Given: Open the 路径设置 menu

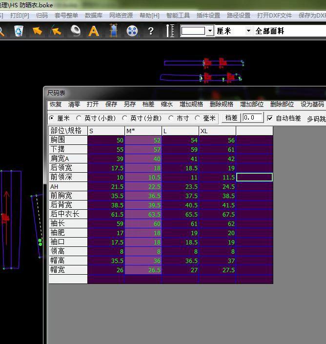Looking at the screenshot, I should (x=239, y=16).
